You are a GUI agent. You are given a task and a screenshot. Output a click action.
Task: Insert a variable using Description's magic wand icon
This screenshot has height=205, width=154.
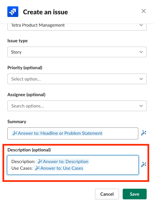(x=144, y=165)
